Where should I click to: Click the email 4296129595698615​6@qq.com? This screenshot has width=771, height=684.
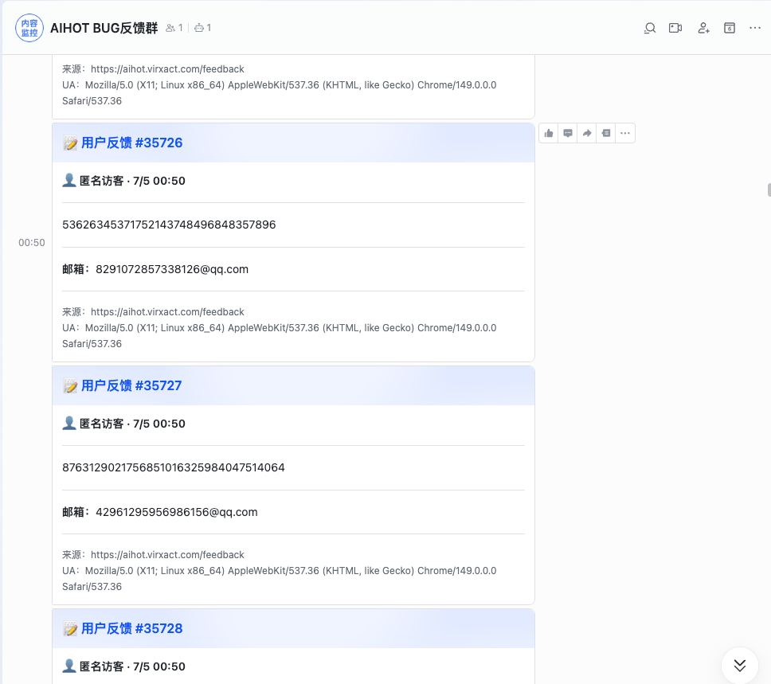pyautogui.click(x=177, y=512)
